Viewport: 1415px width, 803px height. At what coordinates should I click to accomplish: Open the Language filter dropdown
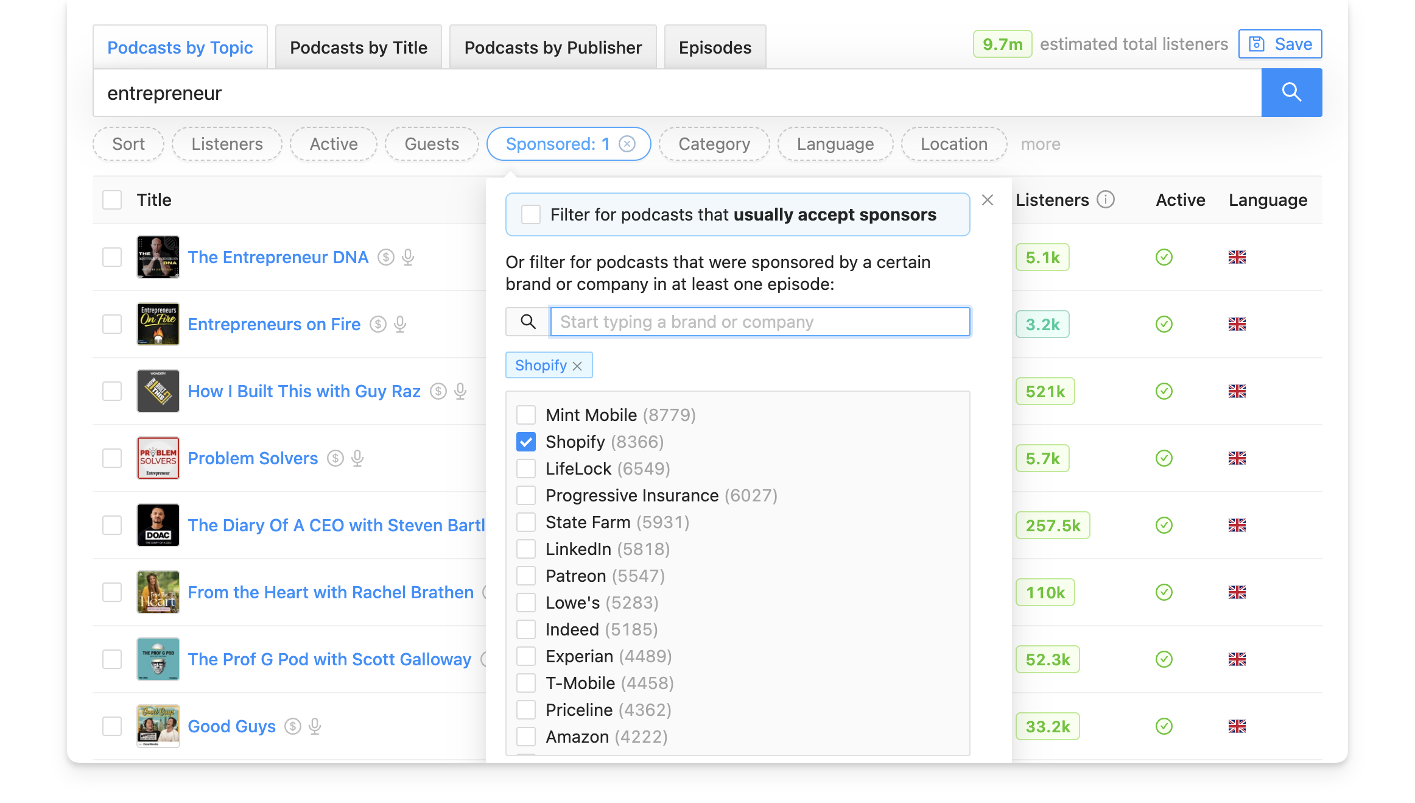point(835,144)
